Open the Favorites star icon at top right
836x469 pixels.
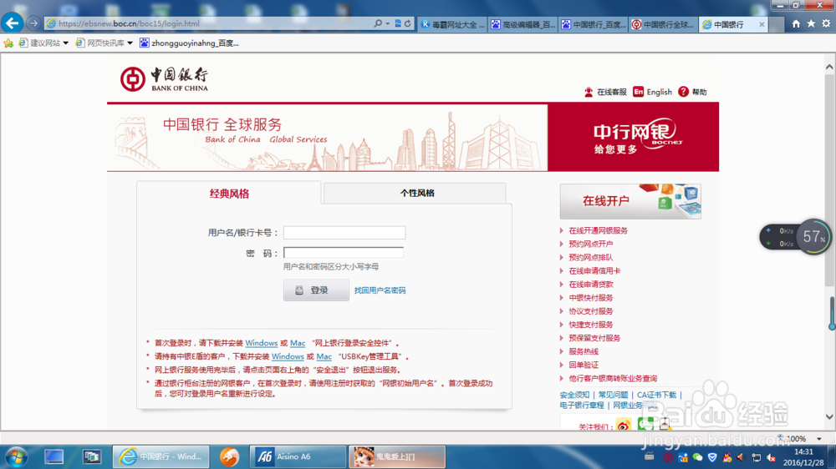[x=811, y=23]
